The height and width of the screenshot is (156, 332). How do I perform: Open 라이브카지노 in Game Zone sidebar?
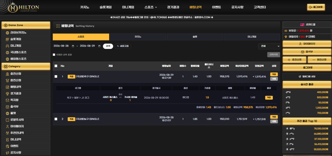pos(26,33)
